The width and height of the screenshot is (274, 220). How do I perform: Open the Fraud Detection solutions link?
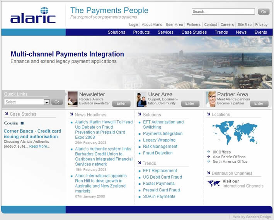tap(158, 153)
